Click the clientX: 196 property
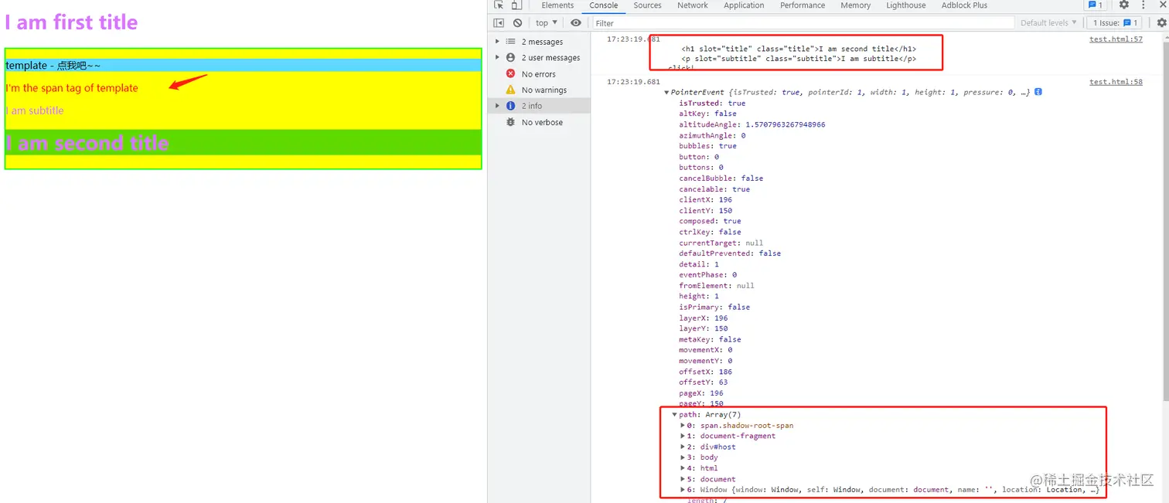 [706, 199]
